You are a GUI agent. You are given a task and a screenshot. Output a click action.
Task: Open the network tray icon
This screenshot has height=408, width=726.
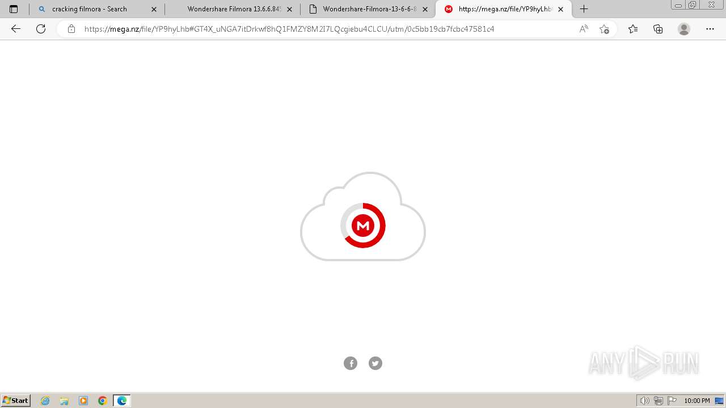pyautogui.click(x=658, y=401)
